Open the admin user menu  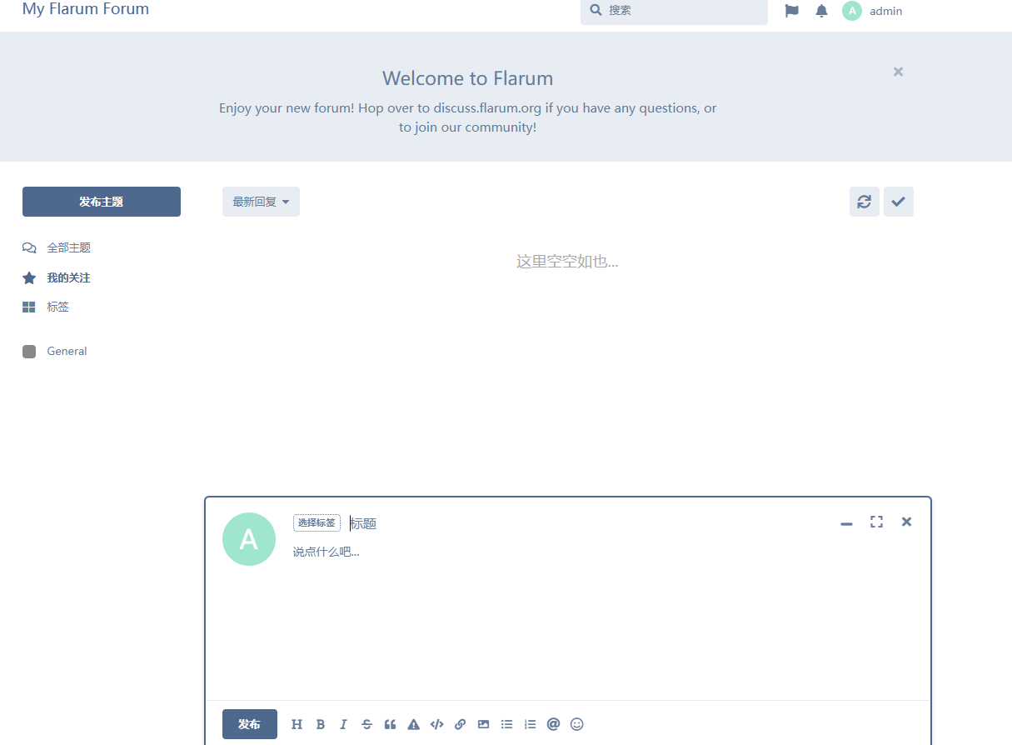click(873, 11)
